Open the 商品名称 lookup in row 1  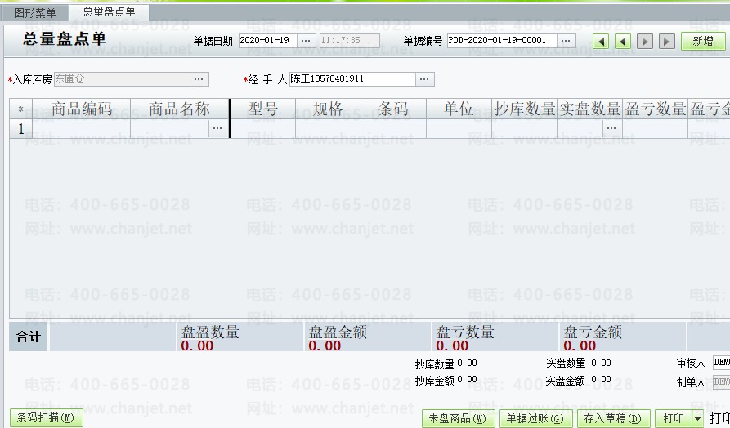(x=217, y=128)
